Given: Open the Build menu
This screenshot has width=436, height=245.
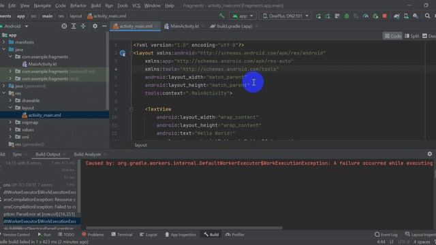Looking at the screenshot, I should (x=95, y=5).
